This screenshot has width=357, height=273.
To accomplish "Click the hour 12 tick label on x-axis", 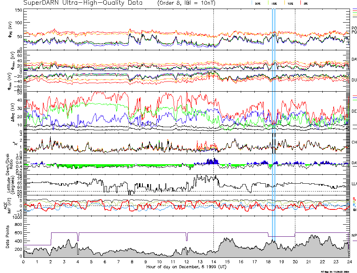I will click(x=186, y=262).
